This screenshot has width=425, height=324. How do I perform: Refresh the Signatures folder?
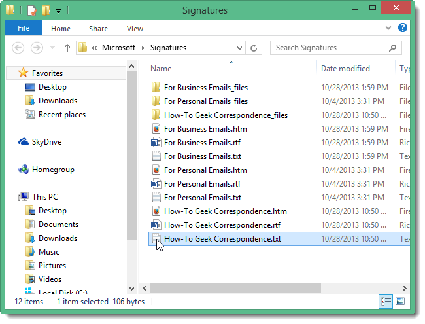coord(254,48)
